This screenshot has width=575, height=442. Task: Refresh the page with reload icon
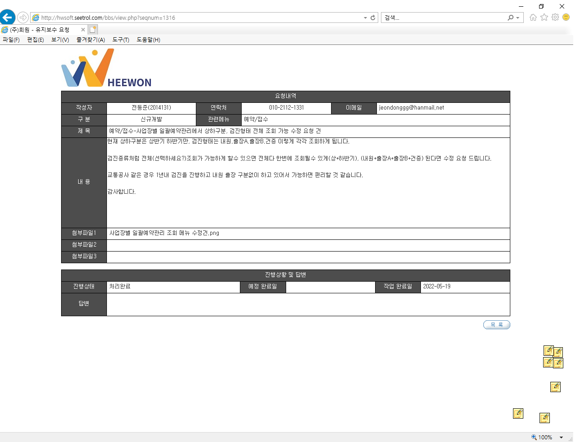tap(373, 18)
